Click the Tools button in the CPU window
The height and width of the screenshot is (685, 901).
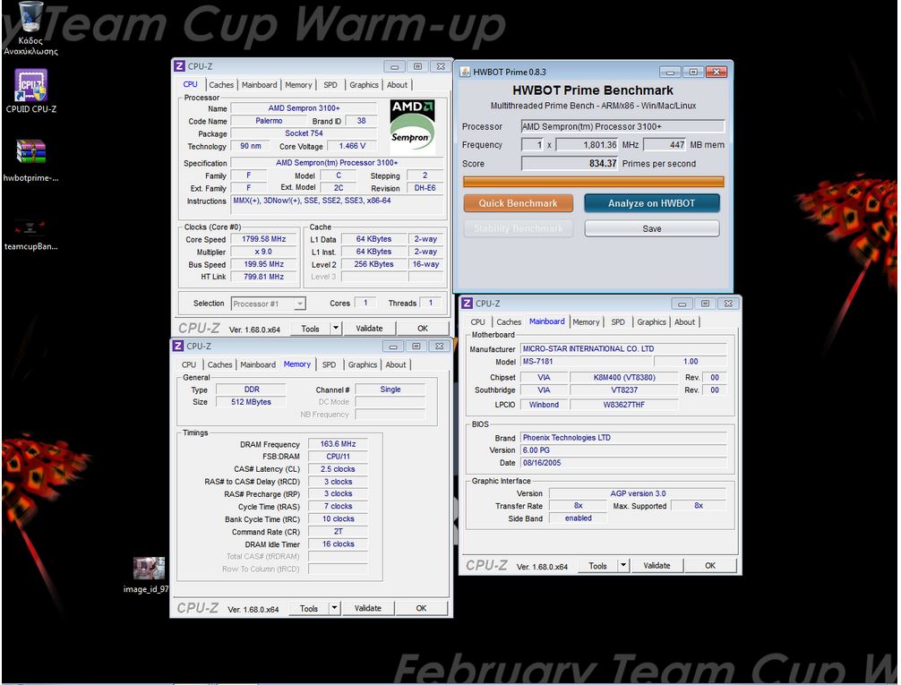pyautogui.click(x=310, y=328)
